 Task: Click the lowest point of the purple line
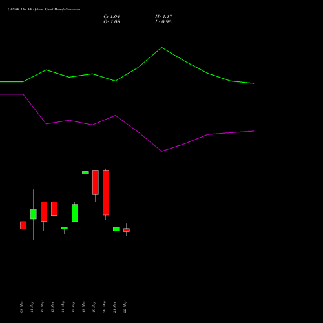pyautogui.click(x=162, y=151)
